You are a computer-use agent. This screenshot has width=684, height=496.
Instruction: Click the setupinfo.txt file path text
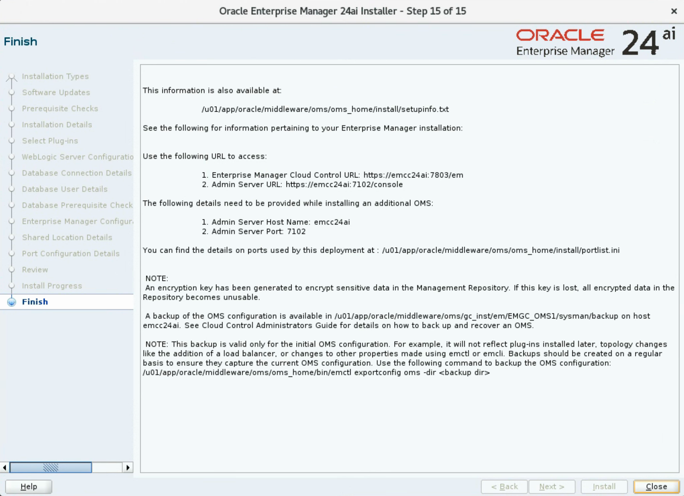(325, 109)
